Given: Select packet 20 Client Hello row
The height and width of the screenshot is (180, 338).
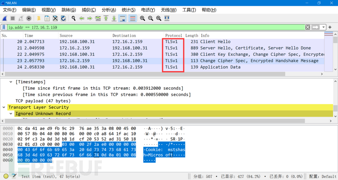Looking at the screenshot, I should pyautogui.click(x=162, y=42).
